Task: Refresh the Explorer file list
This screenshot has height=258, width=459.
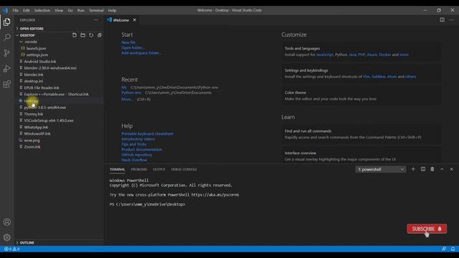Action: pyautogui.click(x=91, y=35)
